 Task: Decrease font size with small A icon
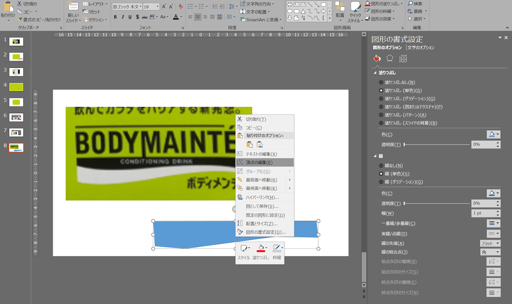[x=171, y=7]
